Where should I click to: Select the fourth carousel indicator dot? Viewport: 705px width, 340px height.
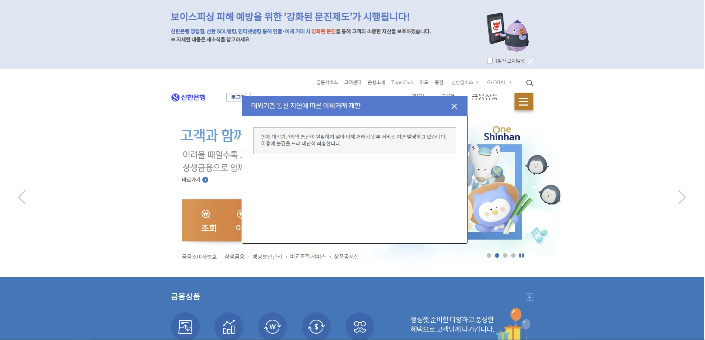(x=513, y=255)
